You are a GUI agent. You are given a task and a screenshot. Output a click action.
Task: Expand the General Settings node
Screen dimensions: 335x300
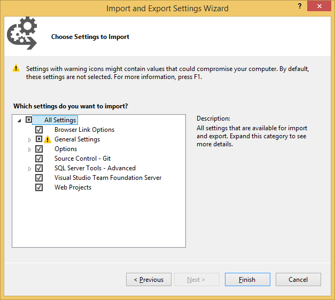click(30, 140)
